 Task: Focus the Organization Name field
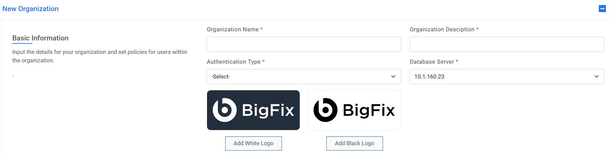click(x=303, y=44)
